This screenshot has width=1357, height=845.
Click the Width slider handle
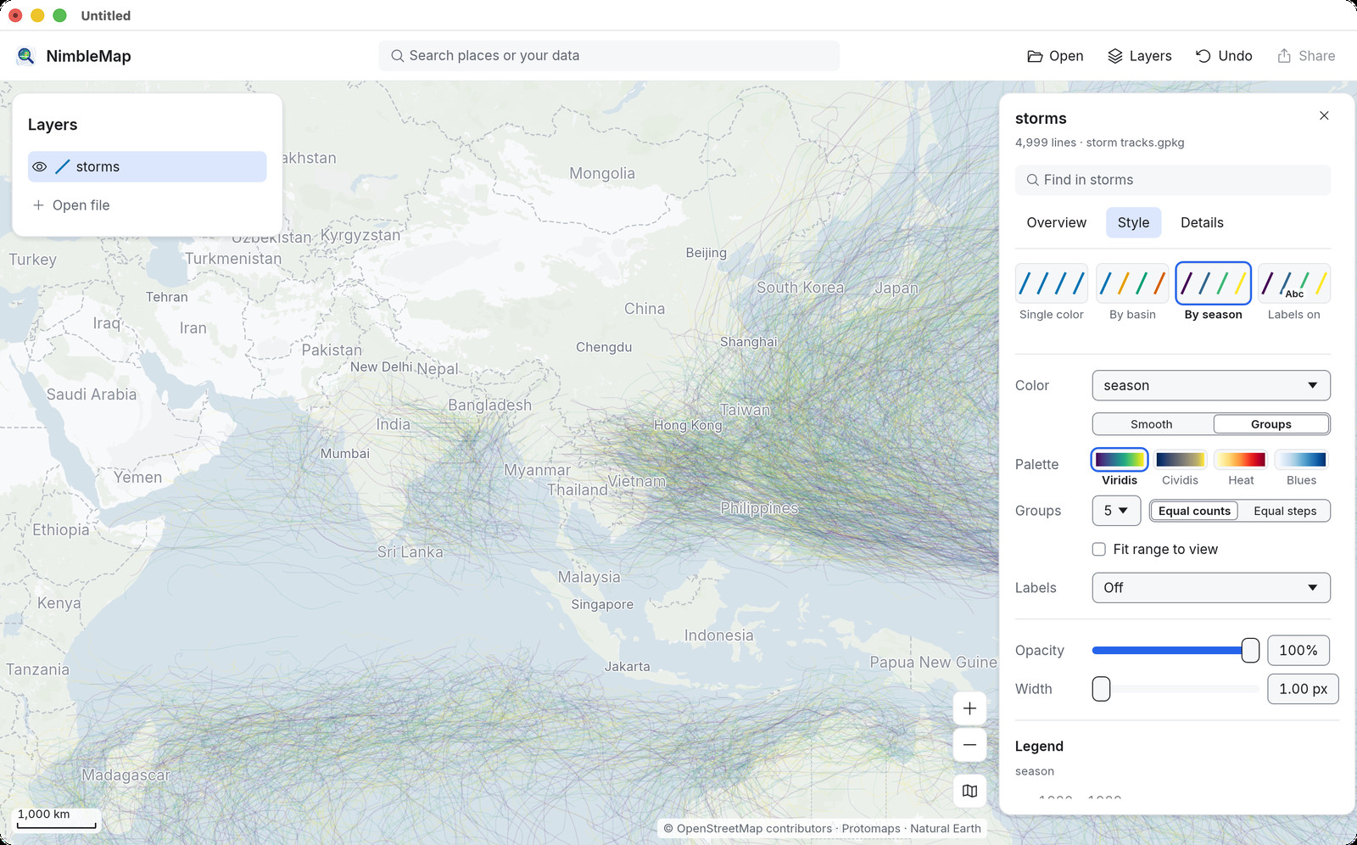(1101, 689)
